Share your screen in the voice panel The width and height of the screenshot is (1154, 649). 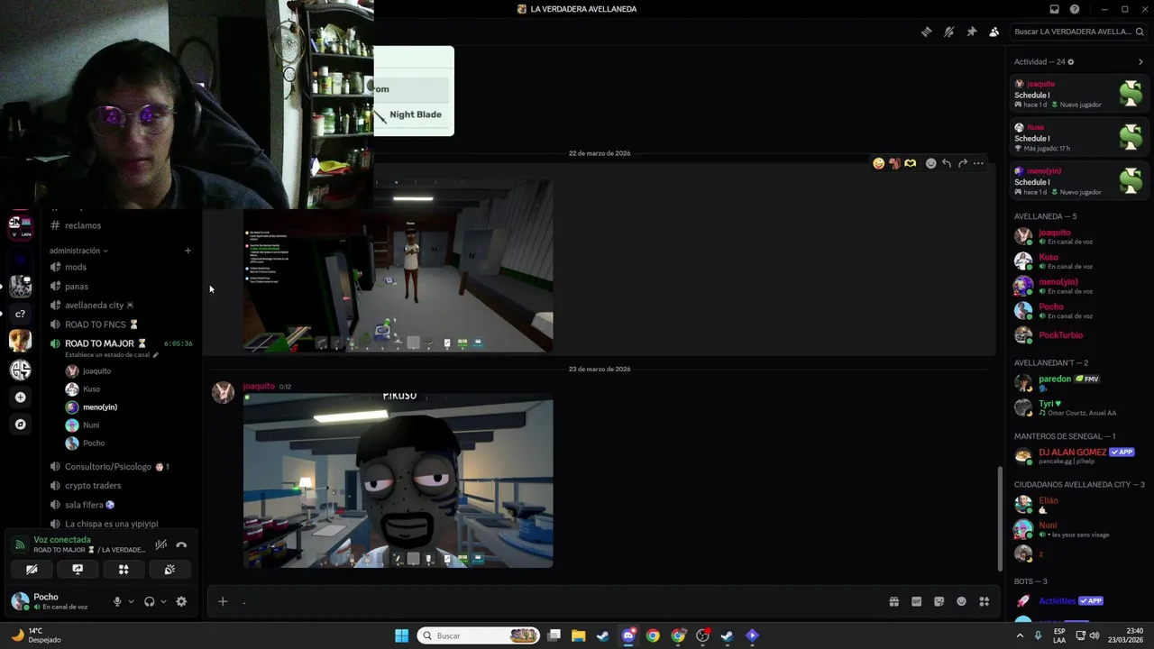pyautogui.click(x=78, y=570)
